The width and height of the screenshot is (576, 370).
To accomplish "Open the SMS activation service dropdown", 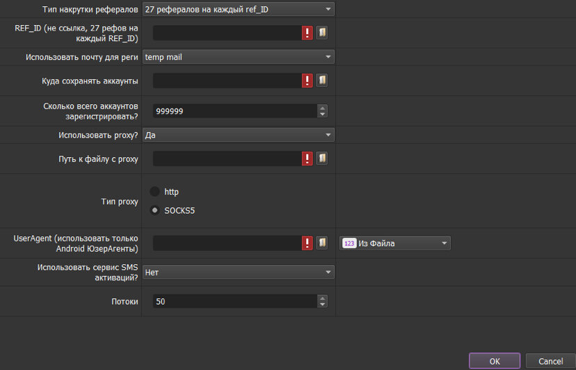I will pyautogui.click(x=238, y=273).
